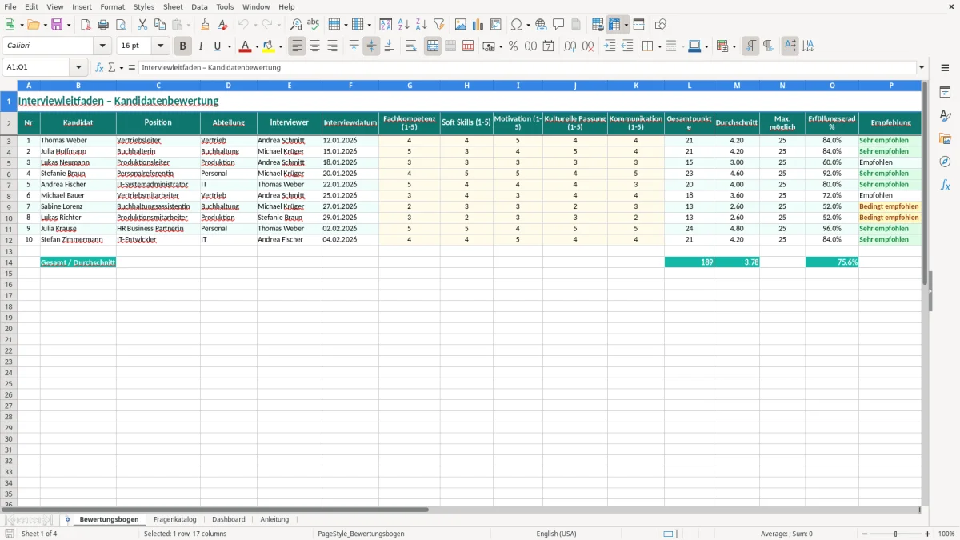
Task: Click the Define Print Area icon
Action: (x=598, y=25)
